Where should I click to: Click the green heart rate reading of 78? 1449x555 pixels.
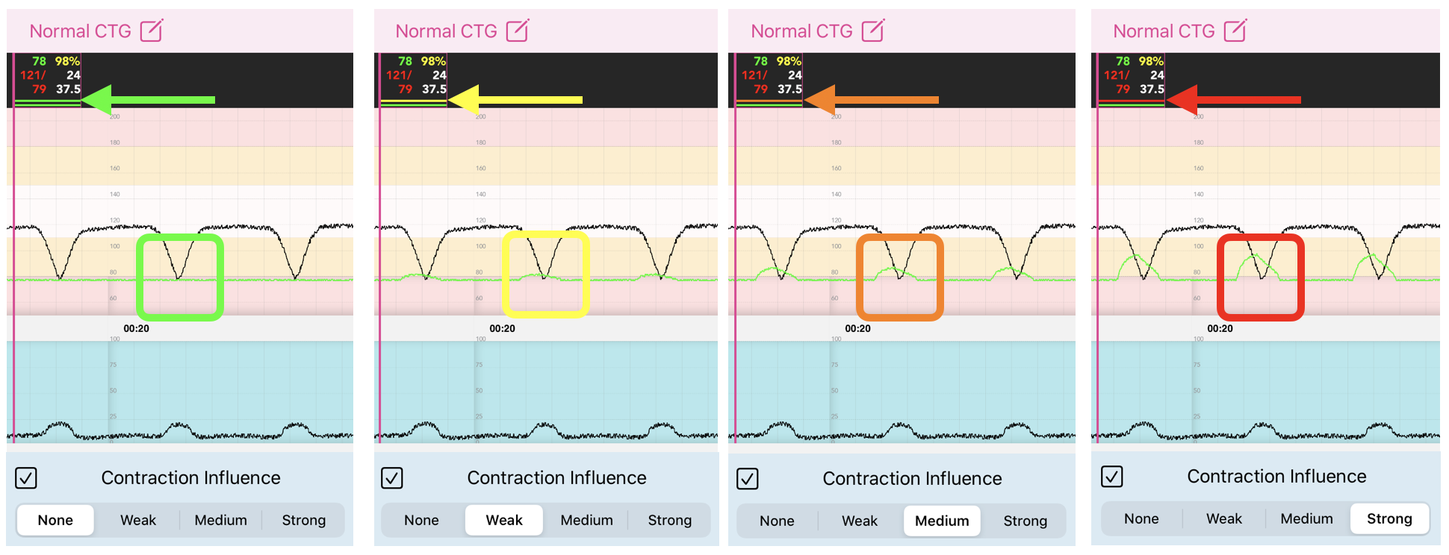click(x=40, y=61)
